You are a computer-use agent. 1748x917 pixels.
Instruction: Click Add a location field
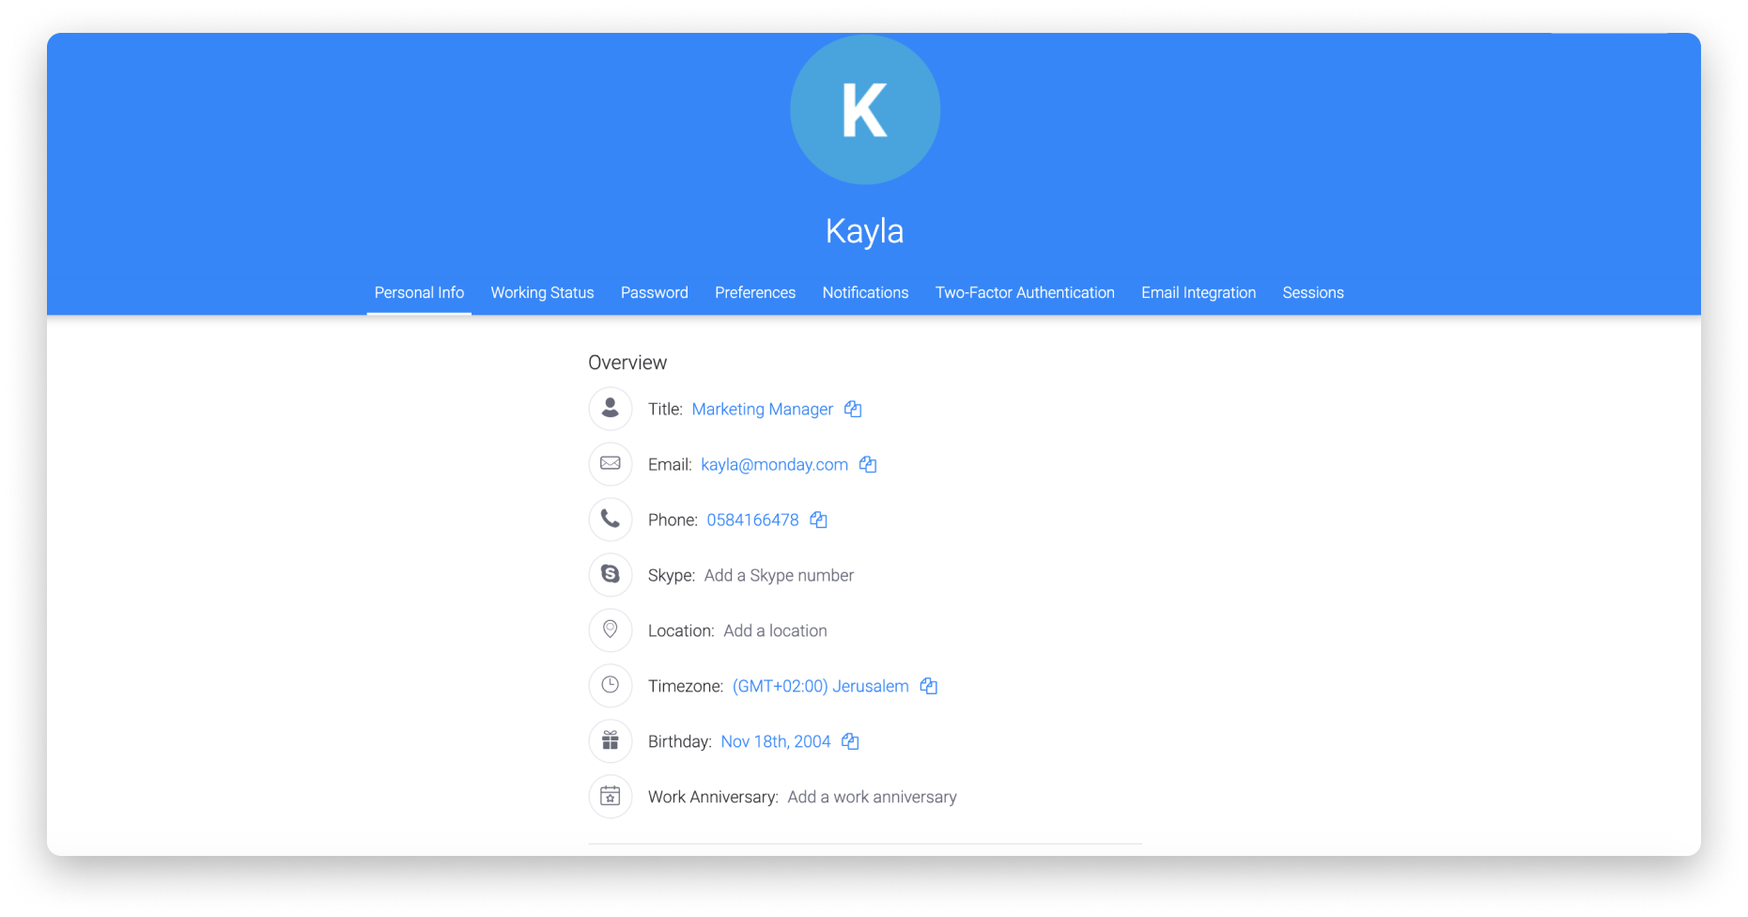coord(775,630)
